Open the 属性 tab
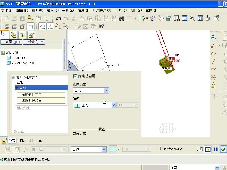Viewport: 227px width, 170px height. click(41, 141)
